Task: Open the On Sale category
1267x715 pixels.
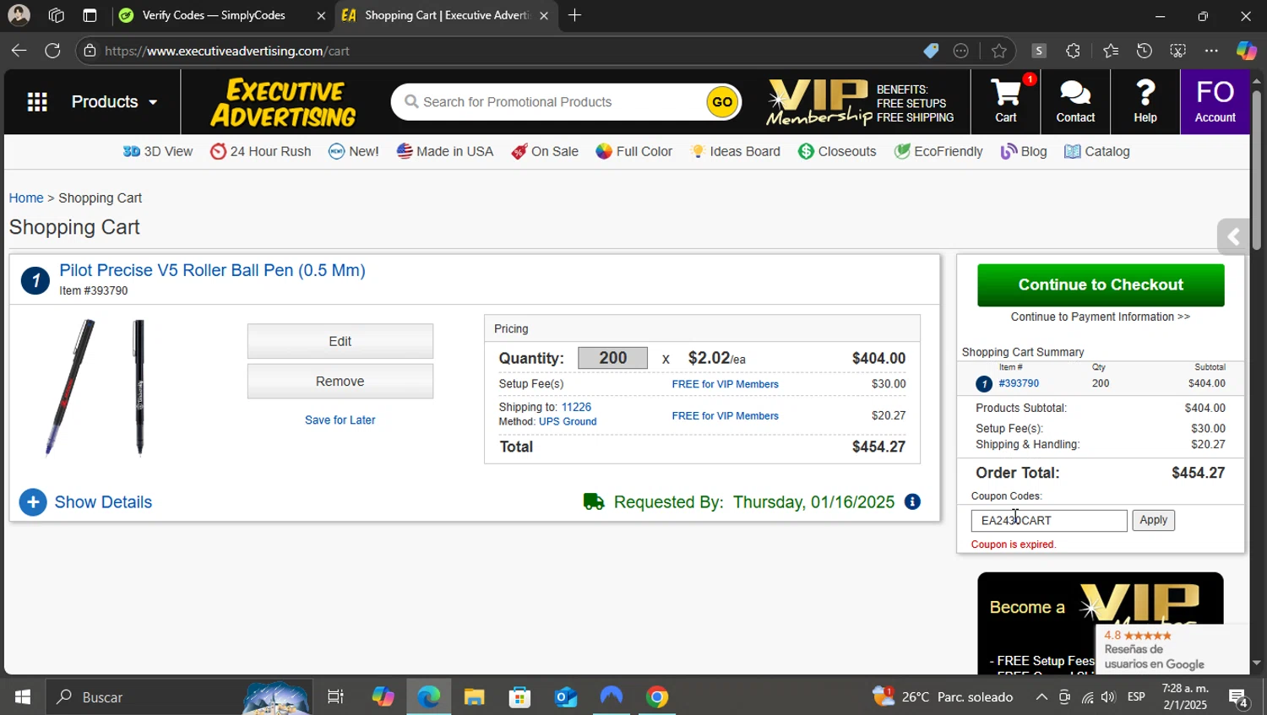Action: 545,152
